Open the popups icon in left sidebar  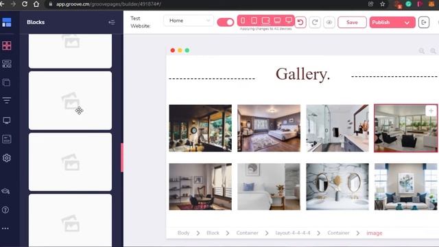[x=6, y=139]
